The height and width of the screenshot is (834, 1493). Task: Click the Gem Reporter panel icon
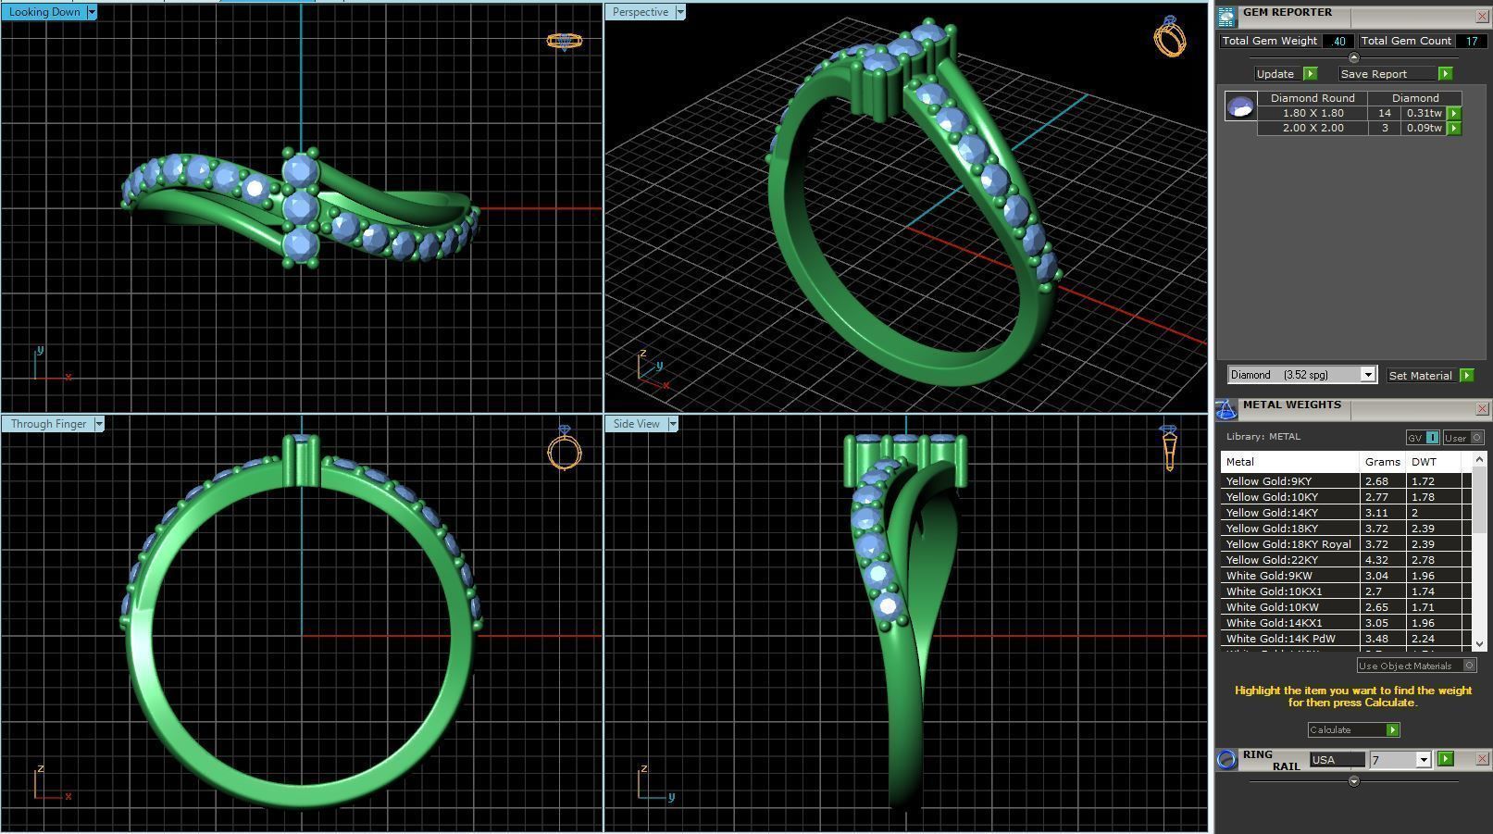(x=1226, y=16)
